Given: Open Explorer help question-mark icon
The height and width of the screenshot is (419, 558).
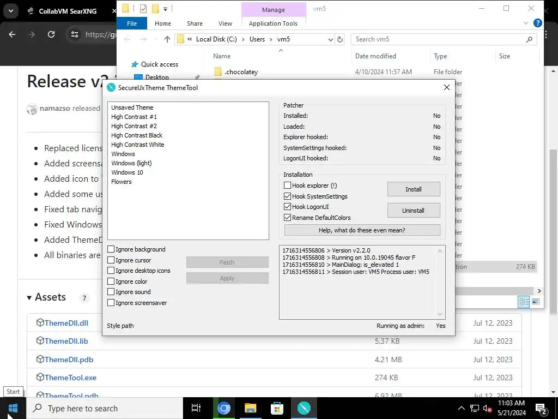Looking at the screenshot, I should pyautogui.click(x=538, y=23).
